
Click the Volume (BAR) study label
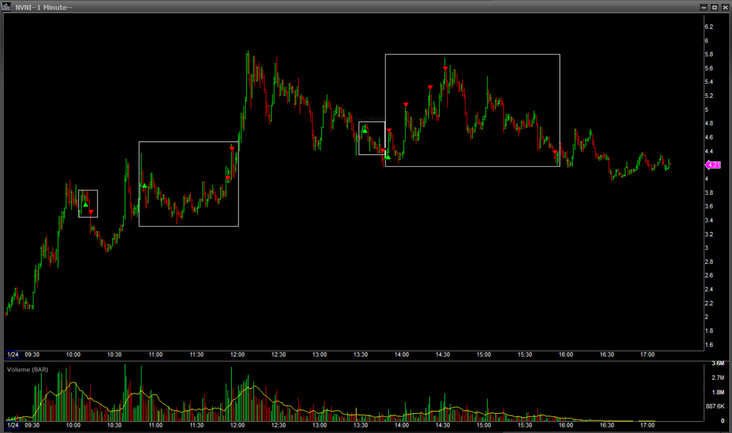point(28,368)
